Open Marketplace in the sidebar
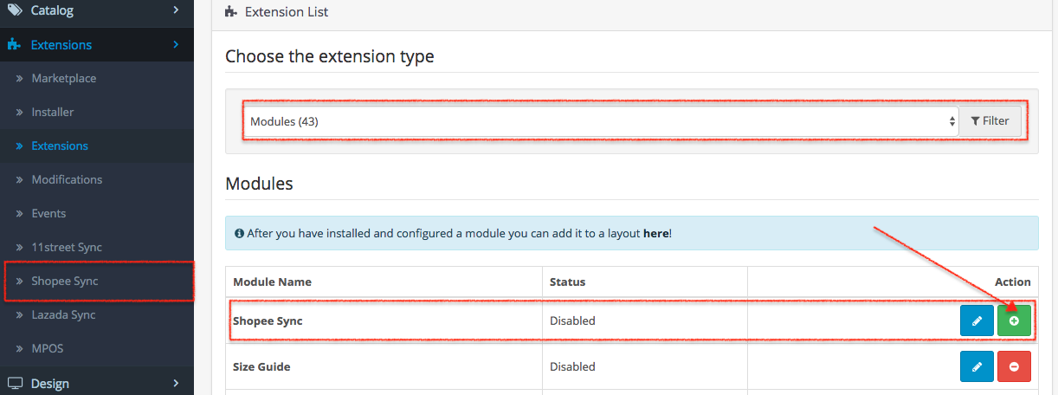The height and width of the screenshot is (395, 1058). point(64,78)
